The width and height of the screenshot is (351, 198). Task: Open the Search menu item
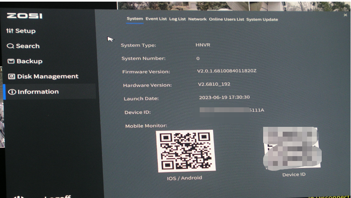[x=23, y=46]
